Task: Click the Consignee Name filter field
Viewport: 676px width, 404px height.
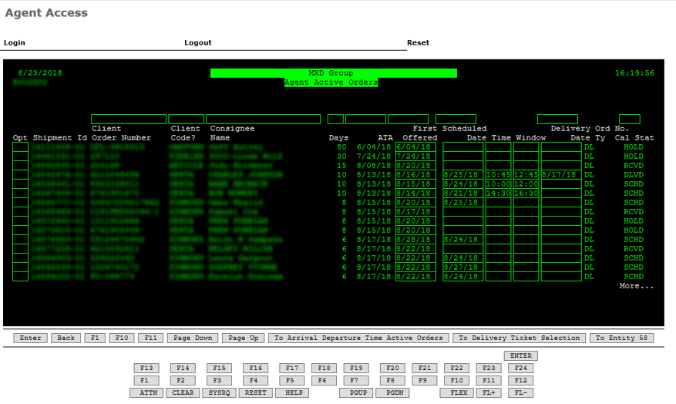Action: [x=264, y=120]
